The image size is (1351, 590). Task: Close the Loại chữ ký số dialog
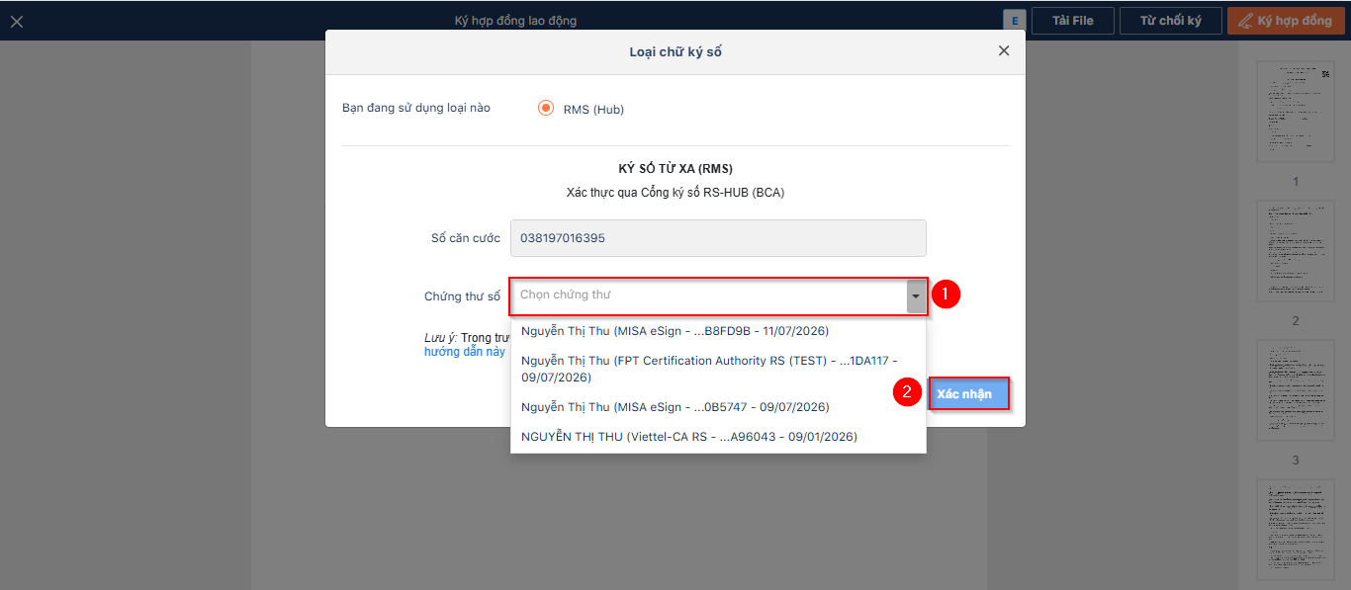[x=1004, y=51]
